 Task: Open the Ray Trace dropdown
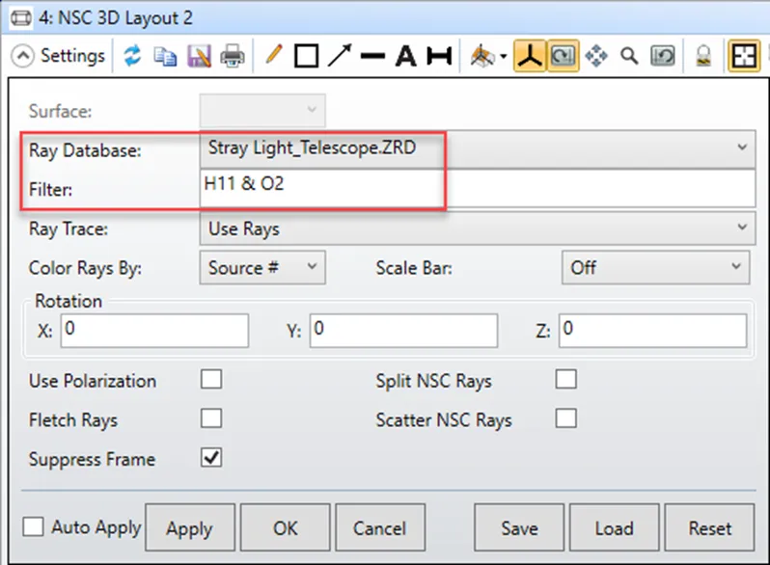pyautogui.click(x=477, y=229)
